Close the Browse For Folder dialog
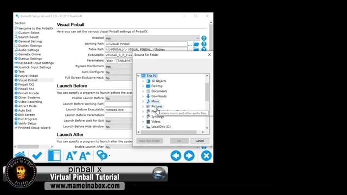Image resolution: width=347 pixels, height=195 pixels. coord(209,55)
